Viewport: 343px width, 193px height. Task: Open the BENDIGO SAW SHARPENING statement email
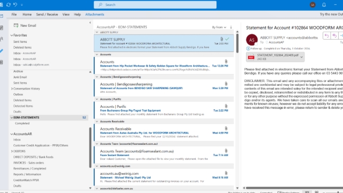tap(164, 88)
